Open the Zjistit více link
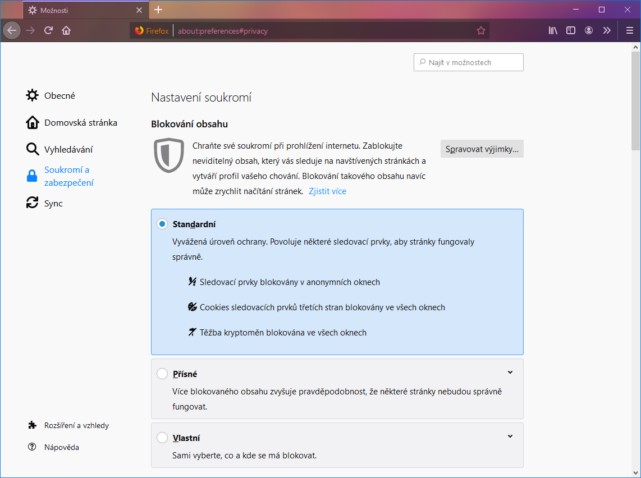 coord(327,191)
